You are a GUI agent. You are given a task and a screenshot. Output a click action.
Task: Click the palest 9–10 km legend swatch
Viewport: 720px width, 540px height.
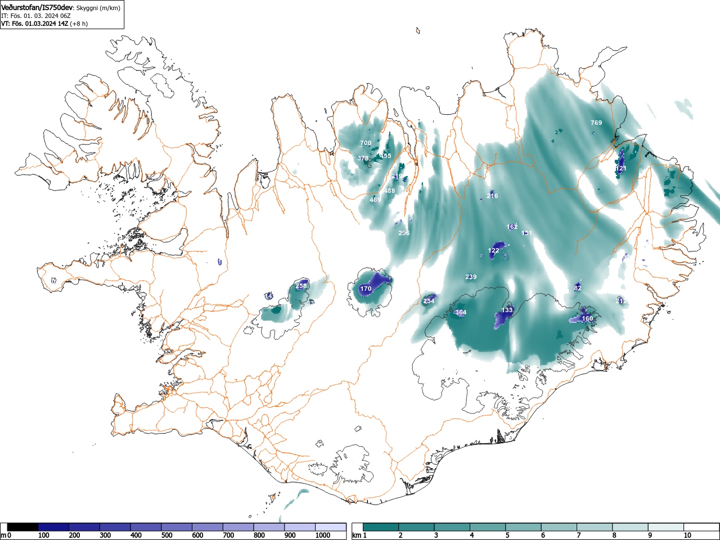[666, 527]
